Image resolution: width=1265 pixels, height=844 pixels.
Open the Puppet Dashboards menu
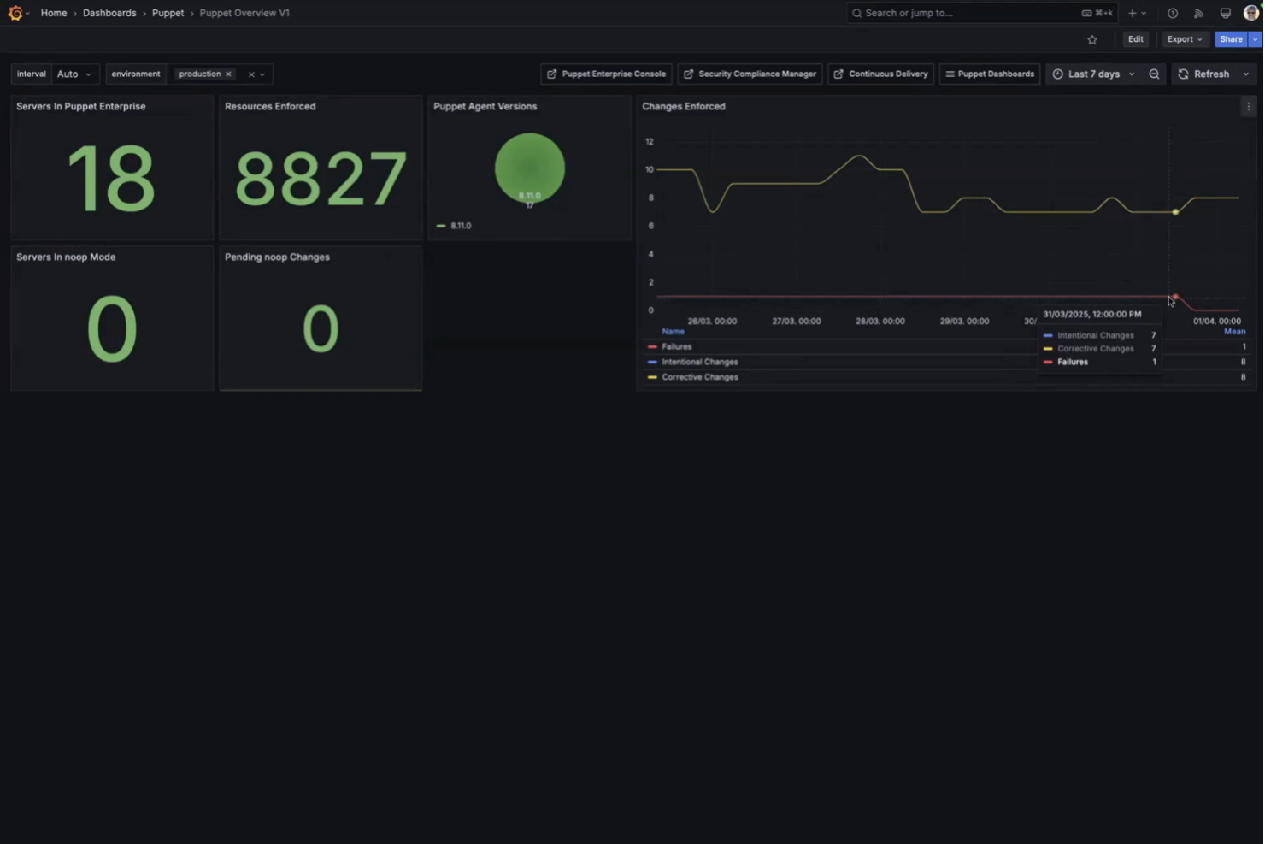990,74
